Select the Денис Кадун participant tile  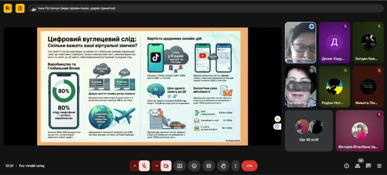click(x=334, y=43)
